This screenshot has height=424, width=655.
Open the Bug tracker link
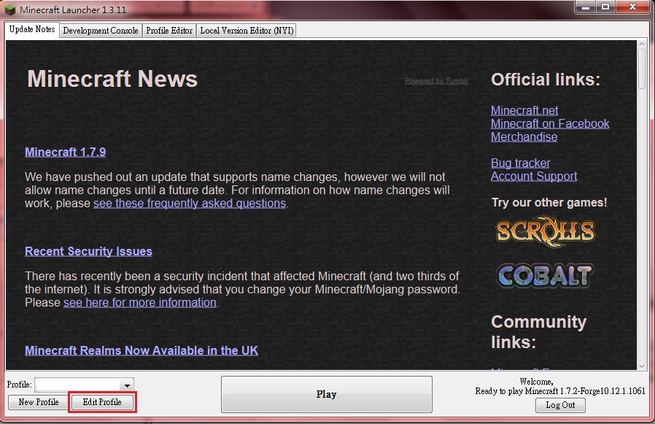coord(521,163)
